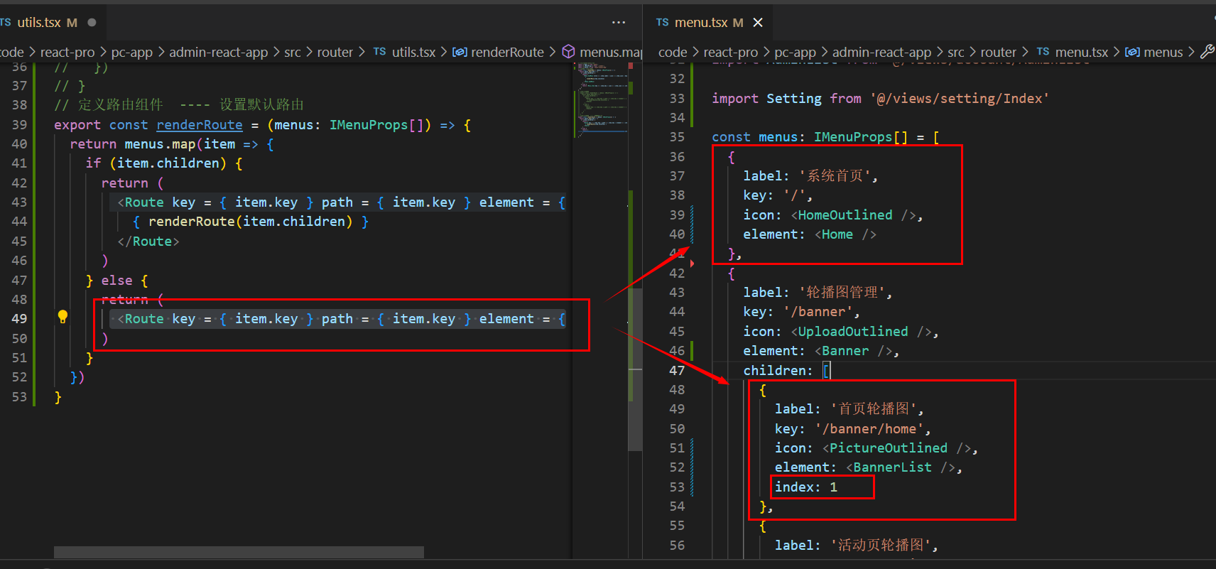This screenshot has width=1216, height=569.
Task: Click the wrench icon ending the right breadcrumb
Action: point(1207,52)
